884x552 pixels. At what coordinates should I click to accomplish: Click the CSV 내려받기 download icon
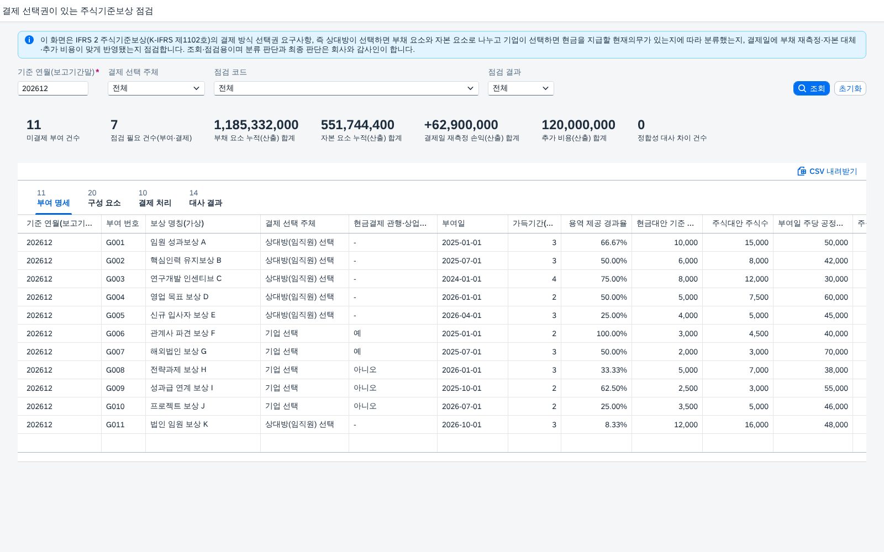(802, 171)
